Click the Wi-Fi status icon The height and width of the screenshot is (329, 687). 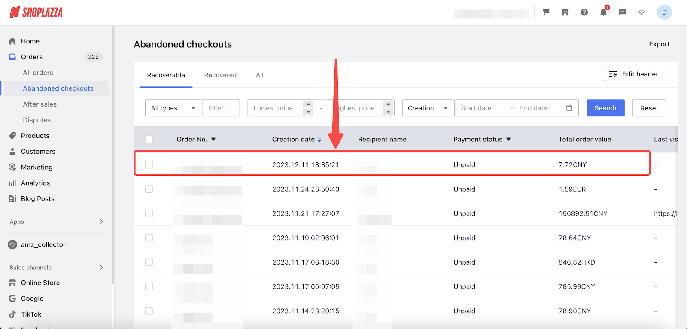click(x=641, y=12)
